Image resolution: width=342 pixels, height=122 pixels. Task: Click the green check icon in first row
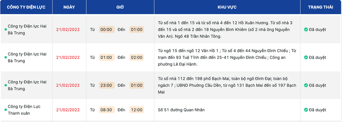pyautogui.click(x=306, y=30)
